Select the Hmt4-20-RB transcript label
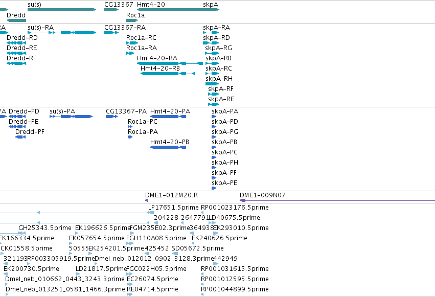The height and width of the screenshot is (297, 435). click(x=160, y=68)
